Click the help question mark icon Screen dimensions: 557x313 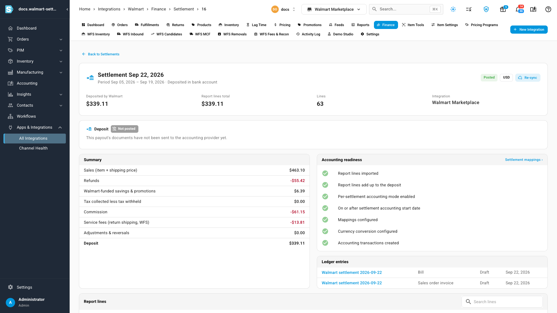[548, 9]
